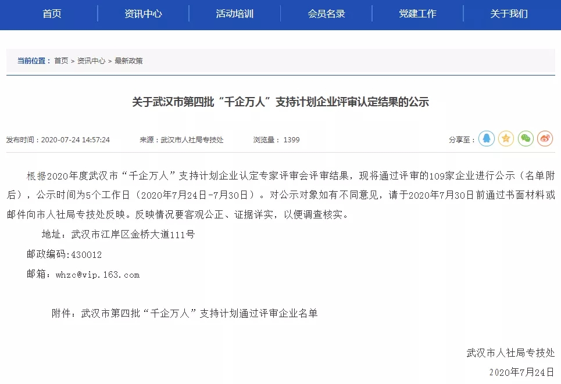Click 首页 in the breadcrumb trail
The image size is (561, 384).
click(x=61, y=60)
